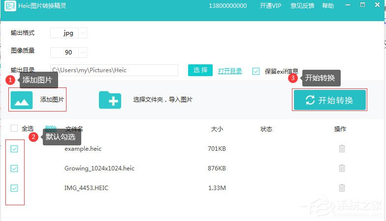Viewport: 386px width, 221px height.
Task: Remove IMG_4453.HEIC with its trash icon
Action: click(x=342, y=188)
